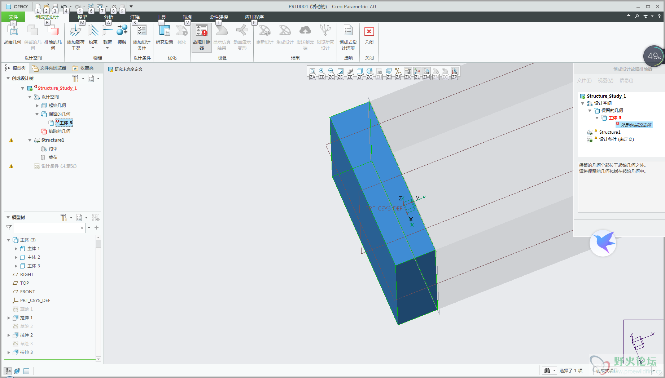Viewport: 665px width, 378px height.
Task: Open 研究设置 (study settings)
Action: [165, 35]
